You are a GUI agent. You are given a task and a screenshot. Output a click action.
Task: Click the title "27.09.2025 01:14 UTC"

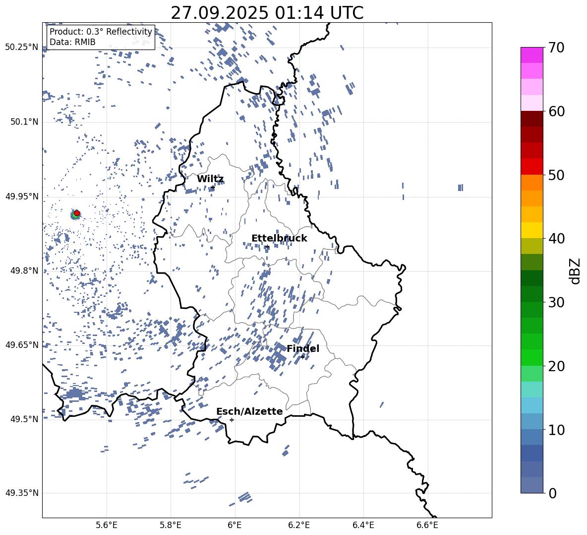pos(267,13)
